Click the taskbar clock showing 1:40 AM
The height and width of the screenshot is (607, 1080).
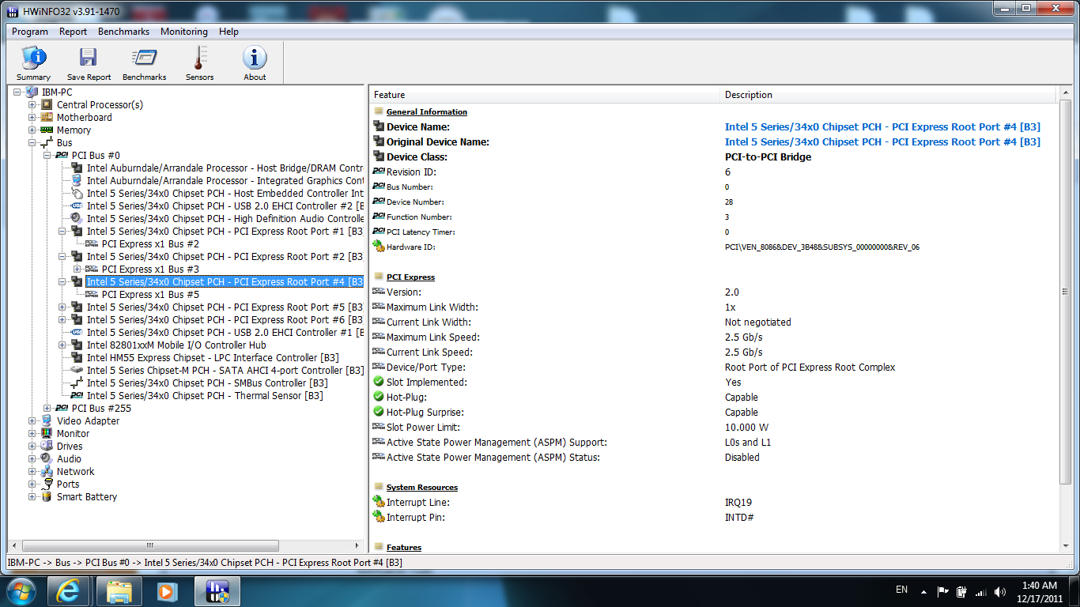[x=1039, y=586]
